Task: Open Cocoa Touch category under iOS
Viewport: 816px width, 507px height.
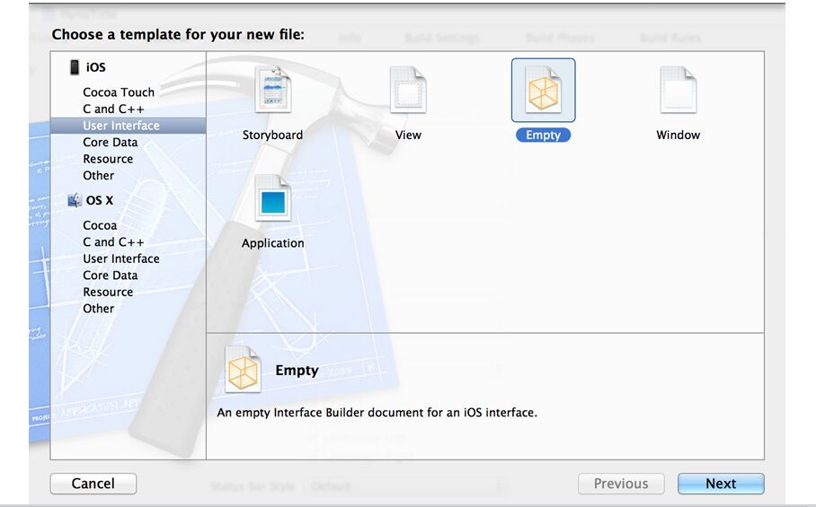Action: 119,92
